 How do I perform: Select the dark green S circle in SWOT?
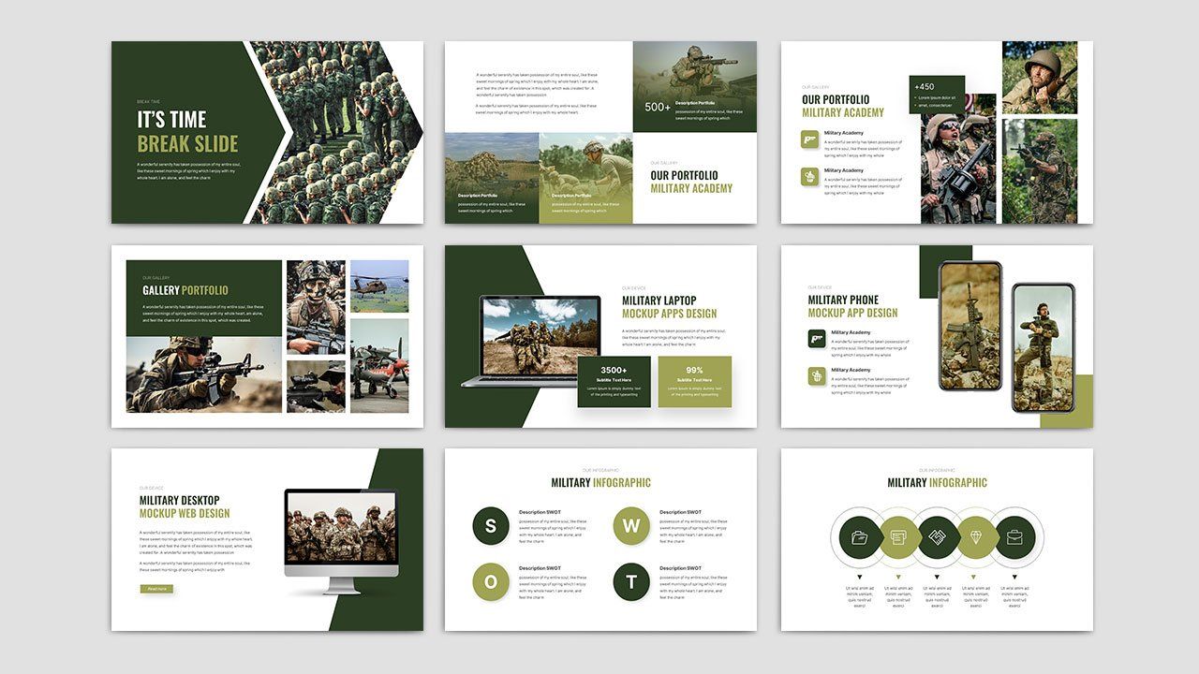pos(491,526)
